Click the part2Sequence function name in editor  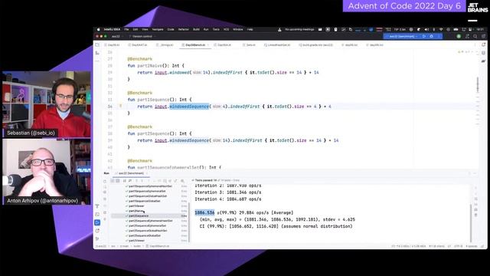pos(153,133)
